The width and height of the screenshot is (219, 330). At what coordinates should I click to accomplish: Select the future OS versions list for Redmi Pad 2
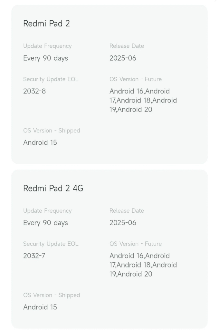point(143,100)
